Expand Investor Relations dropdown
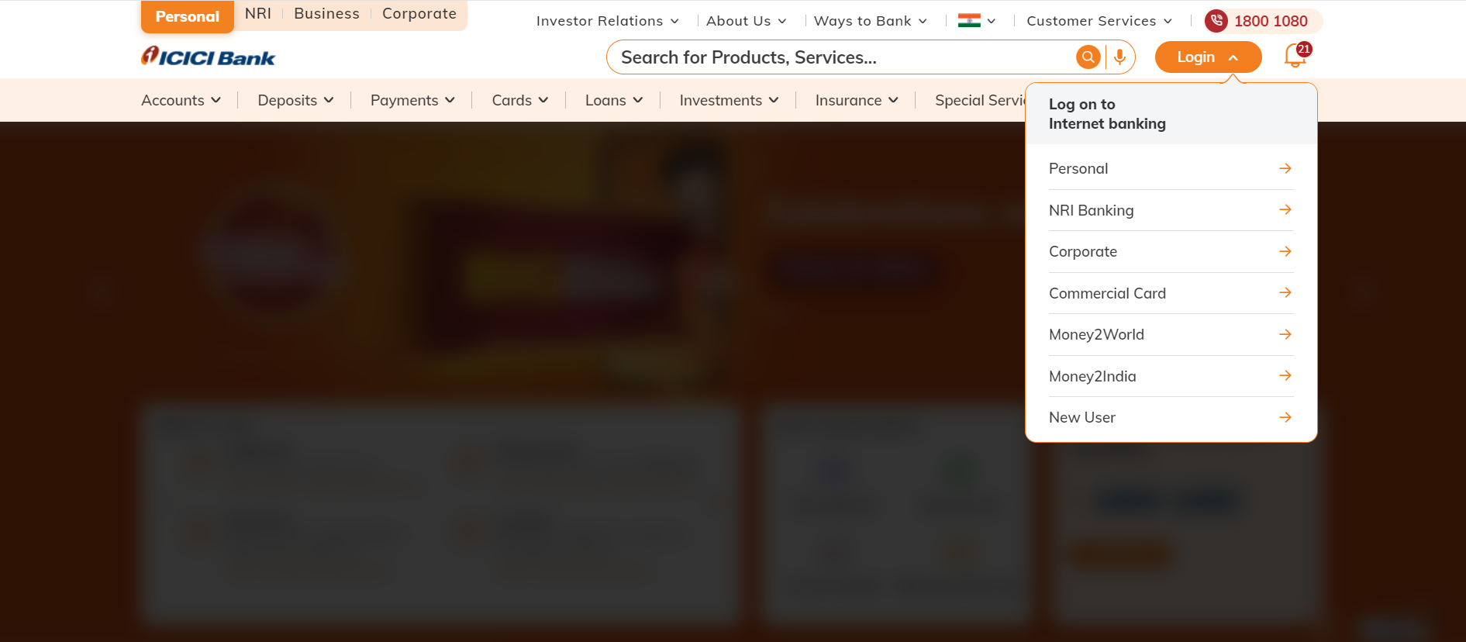 pyautogui.click(x=608, y=21)
